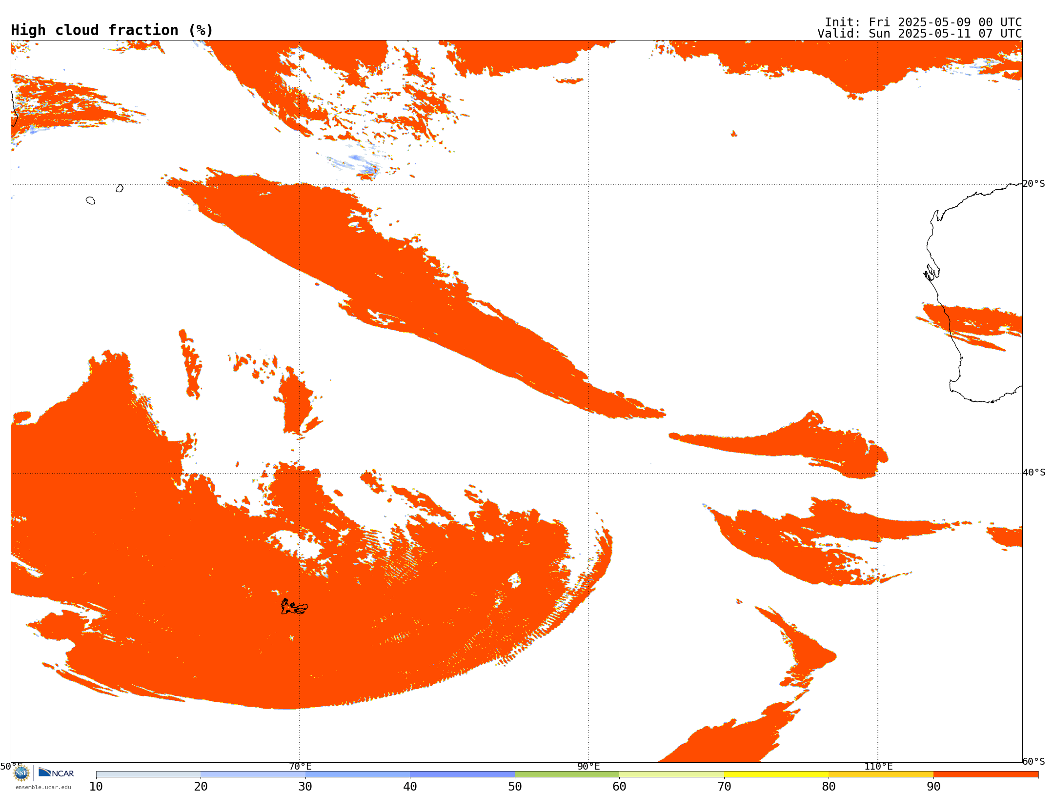Click the Mauritius island outline near 20°S

click(120, 188)
